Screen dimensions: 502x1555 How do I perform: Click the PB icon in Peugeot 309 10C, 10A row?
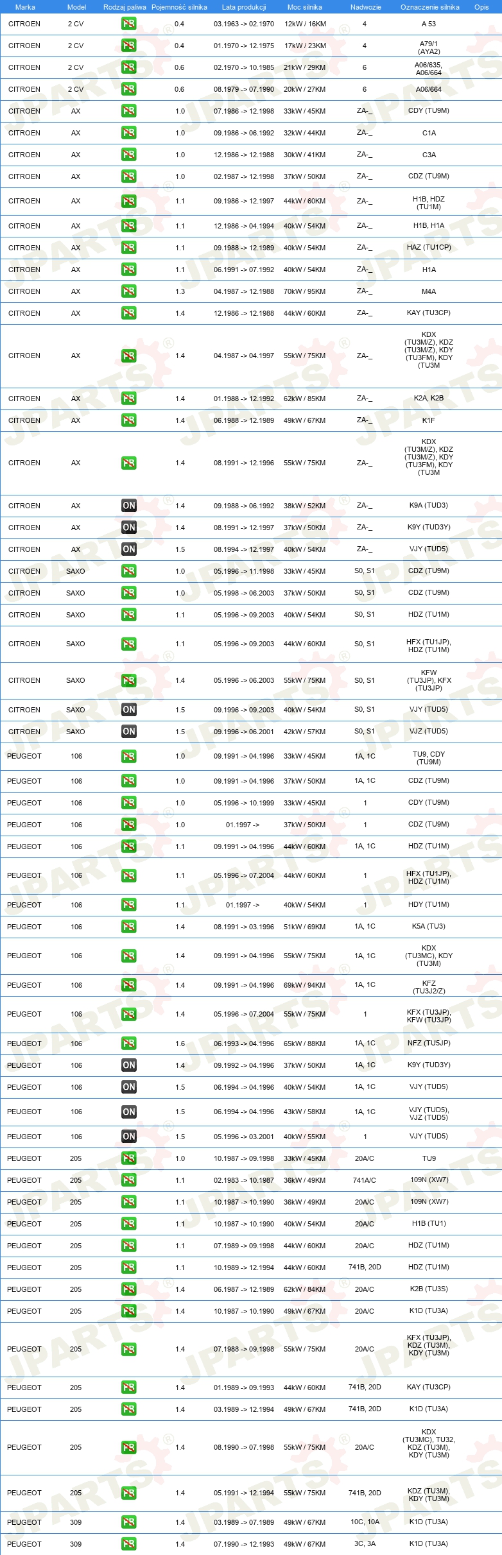point(129,1522)
